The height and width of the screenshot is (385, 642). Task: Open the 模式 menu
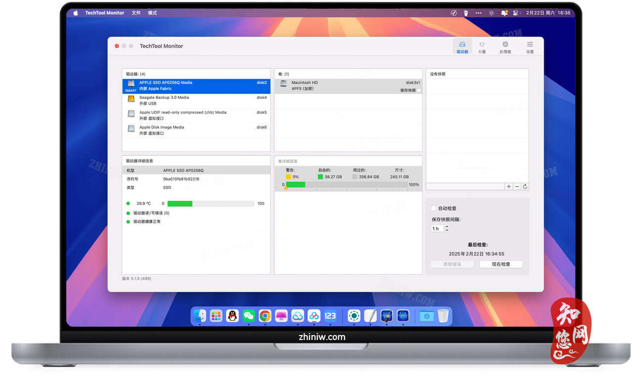[x=152, y=12]
